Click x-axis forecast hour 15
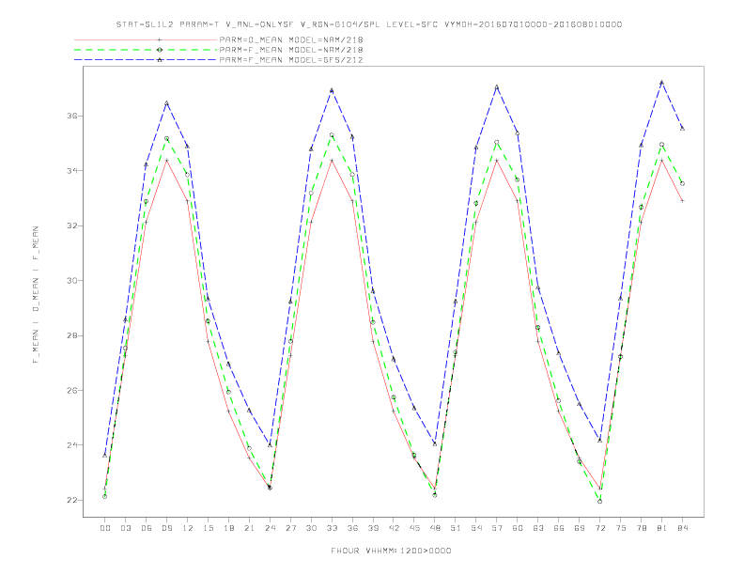Image resolution: width=744 pixels, height=575 pixels. [208, 528]
